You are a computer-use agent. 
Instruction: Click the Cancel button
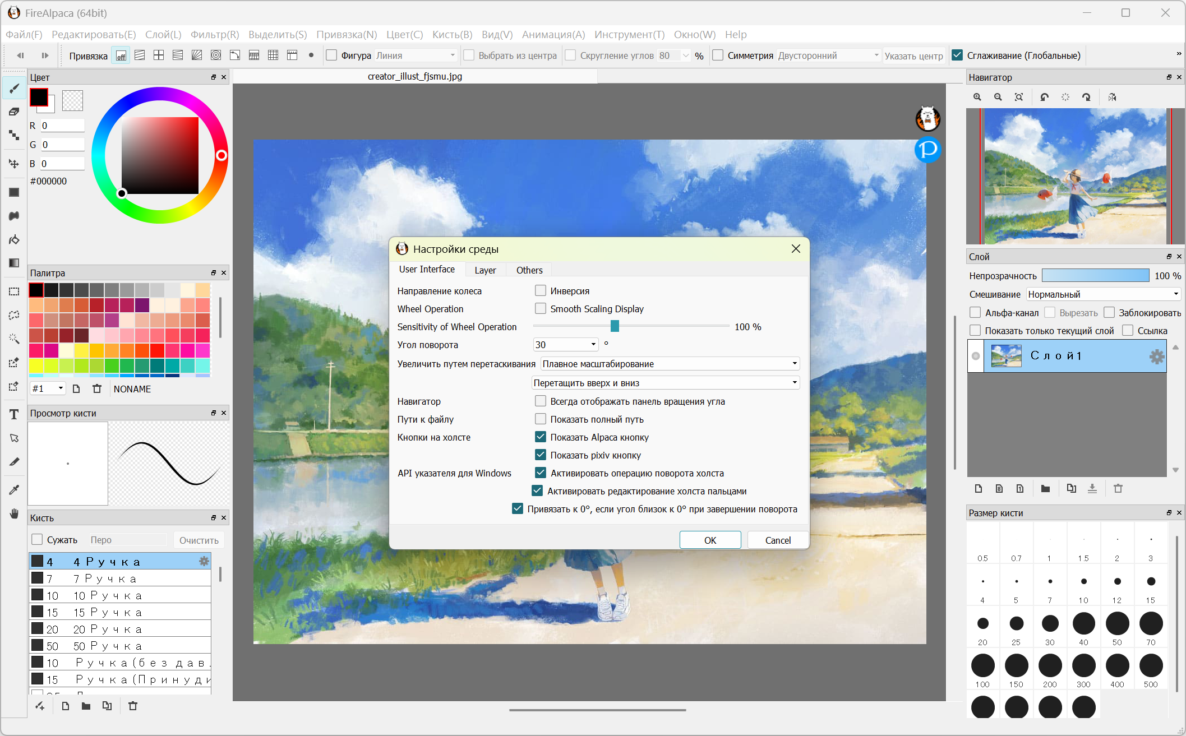pyautogui.click(x=778, y=540)
